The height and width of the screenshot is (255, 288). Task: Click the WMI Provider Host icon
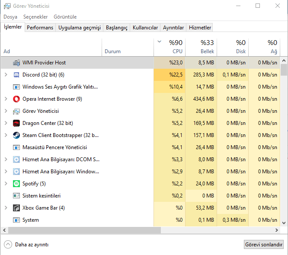tap(16, 63)
